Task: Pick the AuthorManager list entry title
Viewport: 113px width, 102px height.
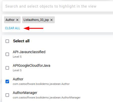Action: tap(25, 93)
